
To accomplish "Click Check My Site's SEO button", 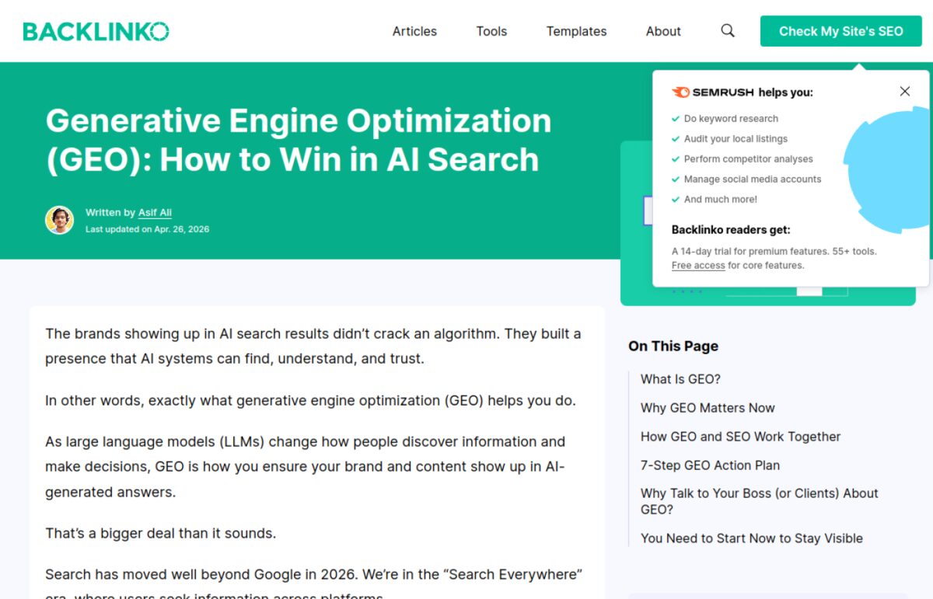I will tap(841, 31).
